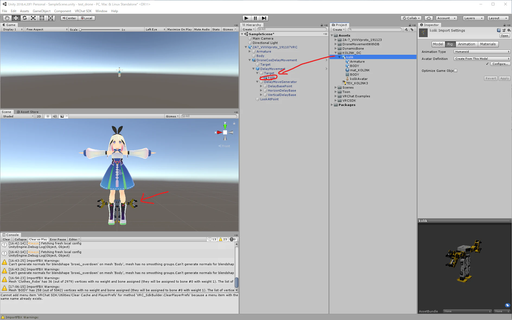Open the Layout dropdown
Screen dimensions: 512x320
point(498,18)
